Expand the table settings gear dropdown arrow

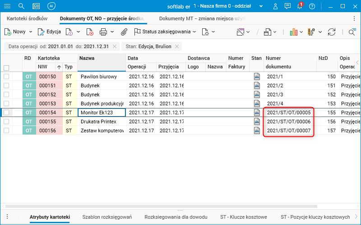(x=320, y=32)
